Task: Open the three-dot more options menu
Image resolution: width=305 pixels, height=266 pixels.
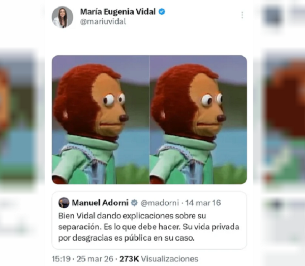Action: (x=242, y=15)
